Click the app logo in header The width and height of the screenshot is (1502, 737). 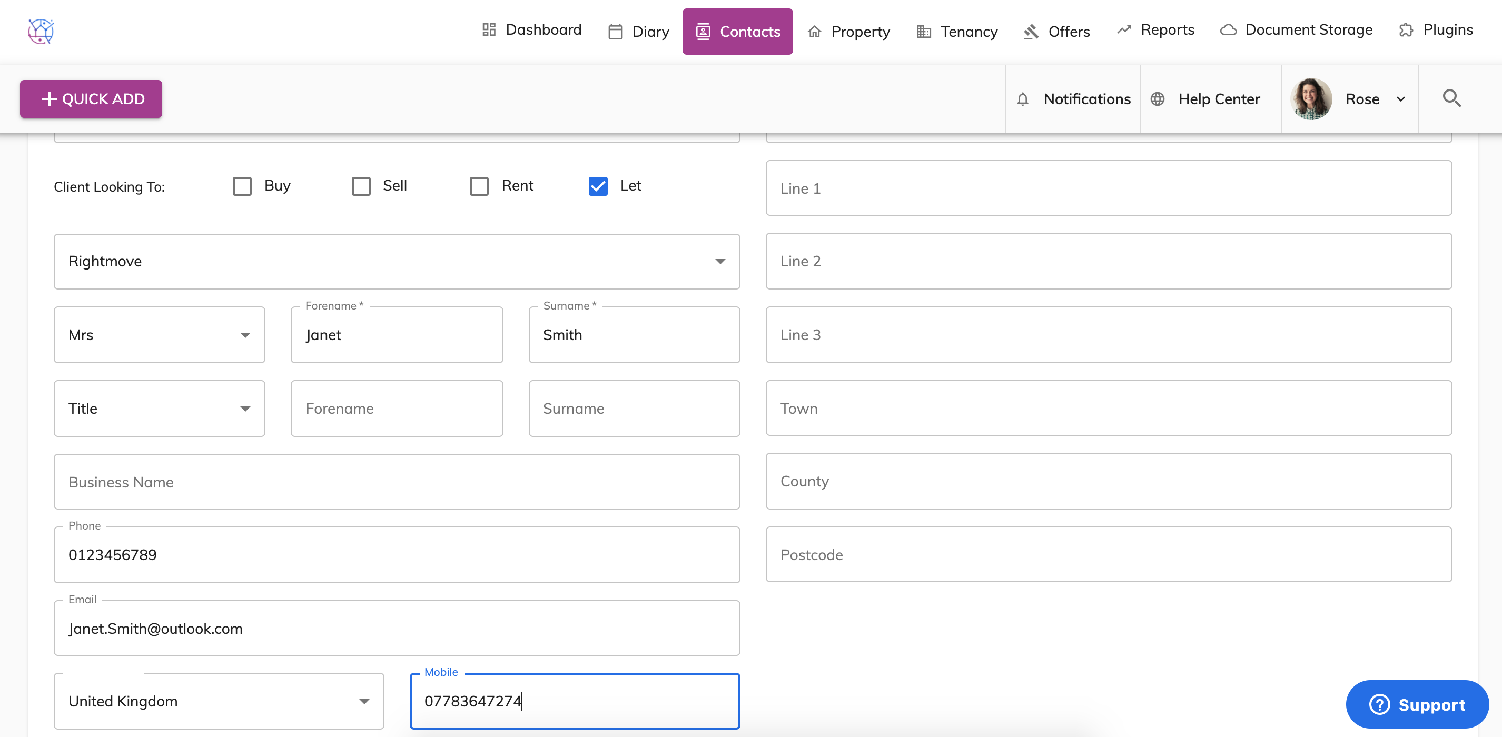tap(41, 32)
